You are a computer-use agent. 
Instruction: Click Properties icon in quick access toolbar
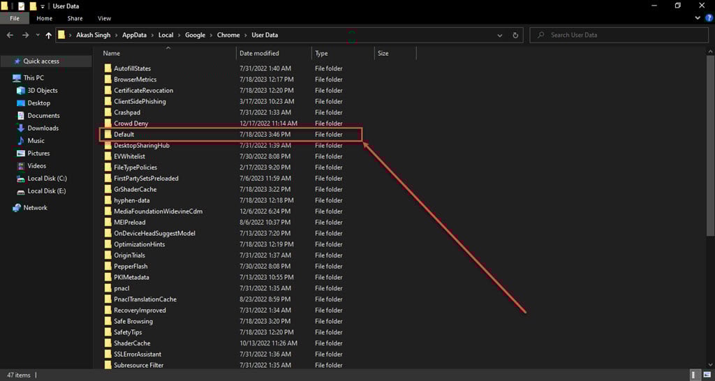tap(21, 6)
